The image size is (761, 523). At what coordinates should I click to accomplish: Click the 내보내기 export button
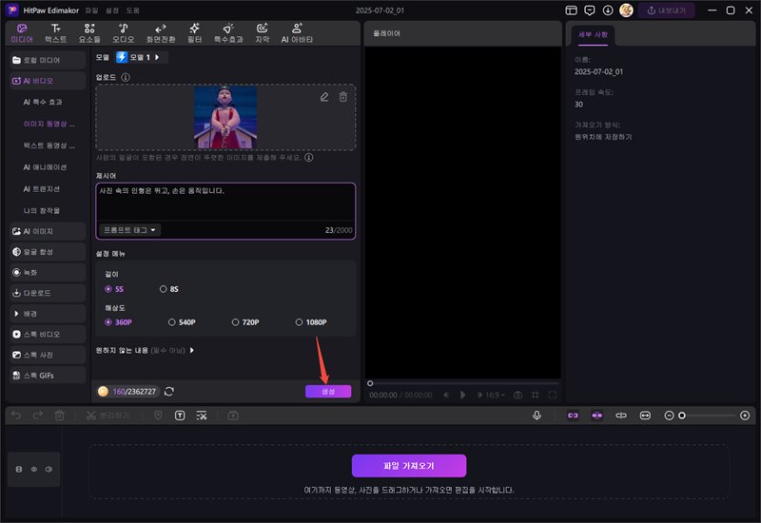tap(666, 10)
